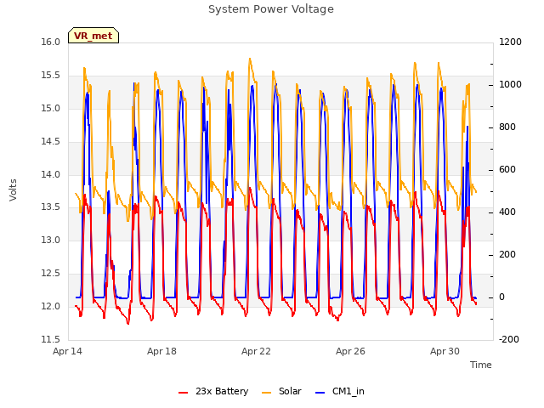Click the Apr 14 x-axis label
The height and width of the screenshot is (408, 544).
pyautogui.click(x=67, y=351)
